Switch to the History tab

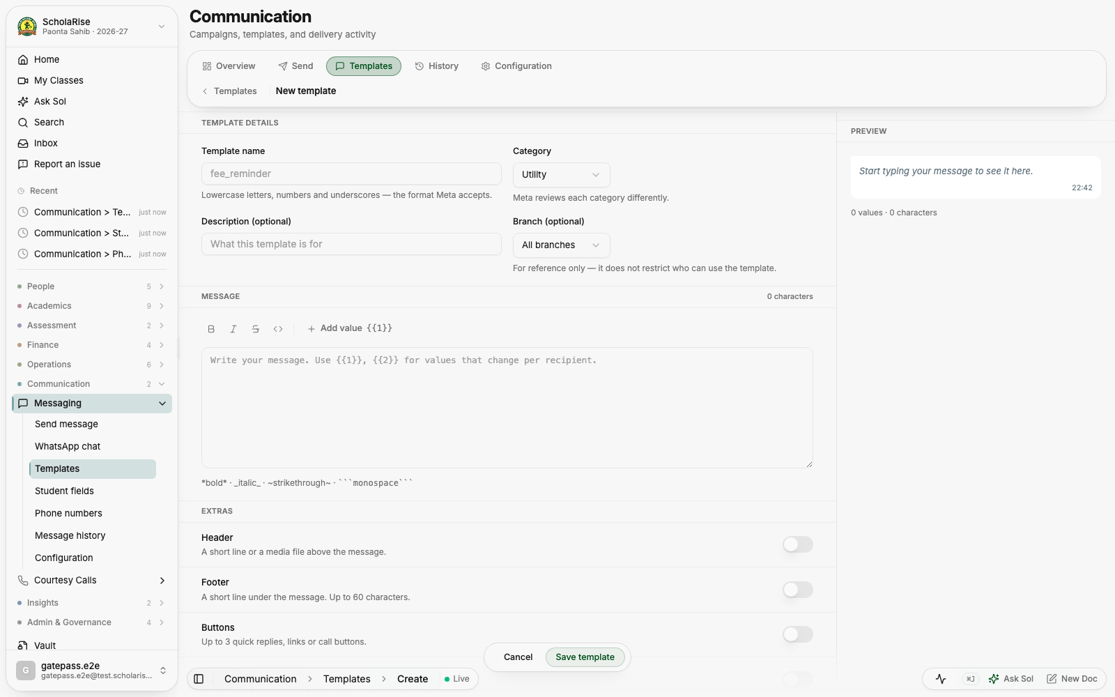tap(437, 66)
